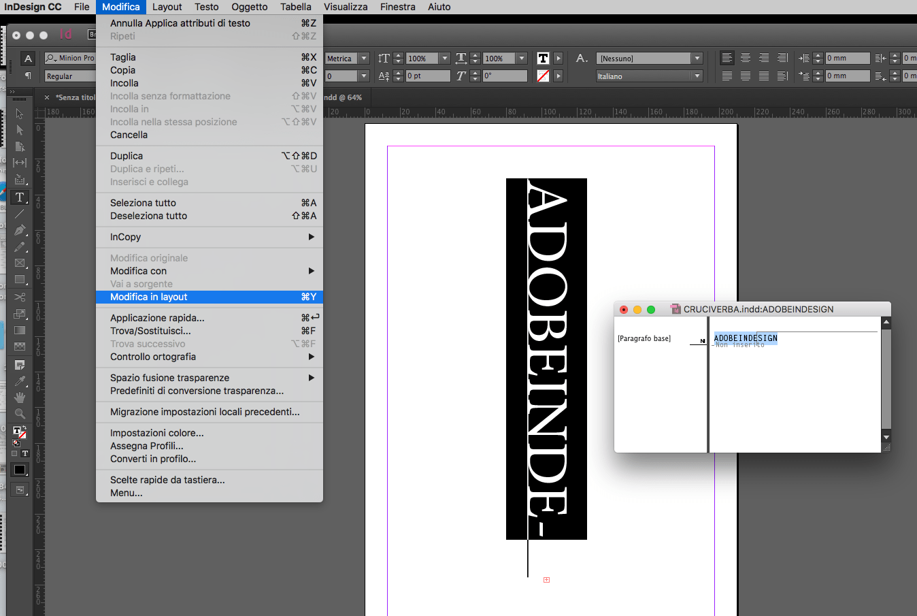
Task: Click the fill and stroke swatch in toolbox
Action: pos(20,432)
